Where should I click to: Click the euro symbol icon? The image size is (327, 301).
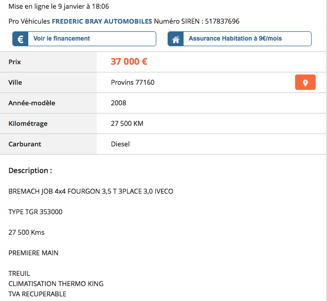[x=20, y=39]
